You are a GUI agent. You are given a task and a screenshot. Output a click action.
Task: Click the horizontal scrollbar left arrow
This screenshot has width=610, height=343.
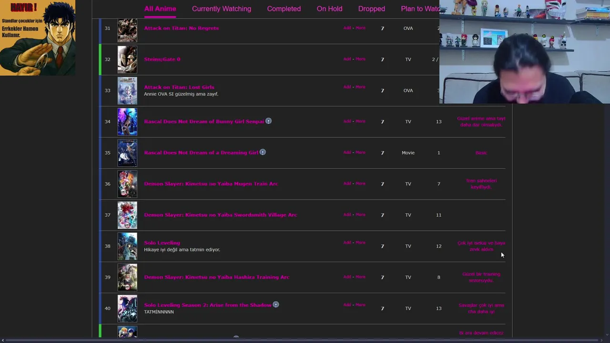coord(3,340)
